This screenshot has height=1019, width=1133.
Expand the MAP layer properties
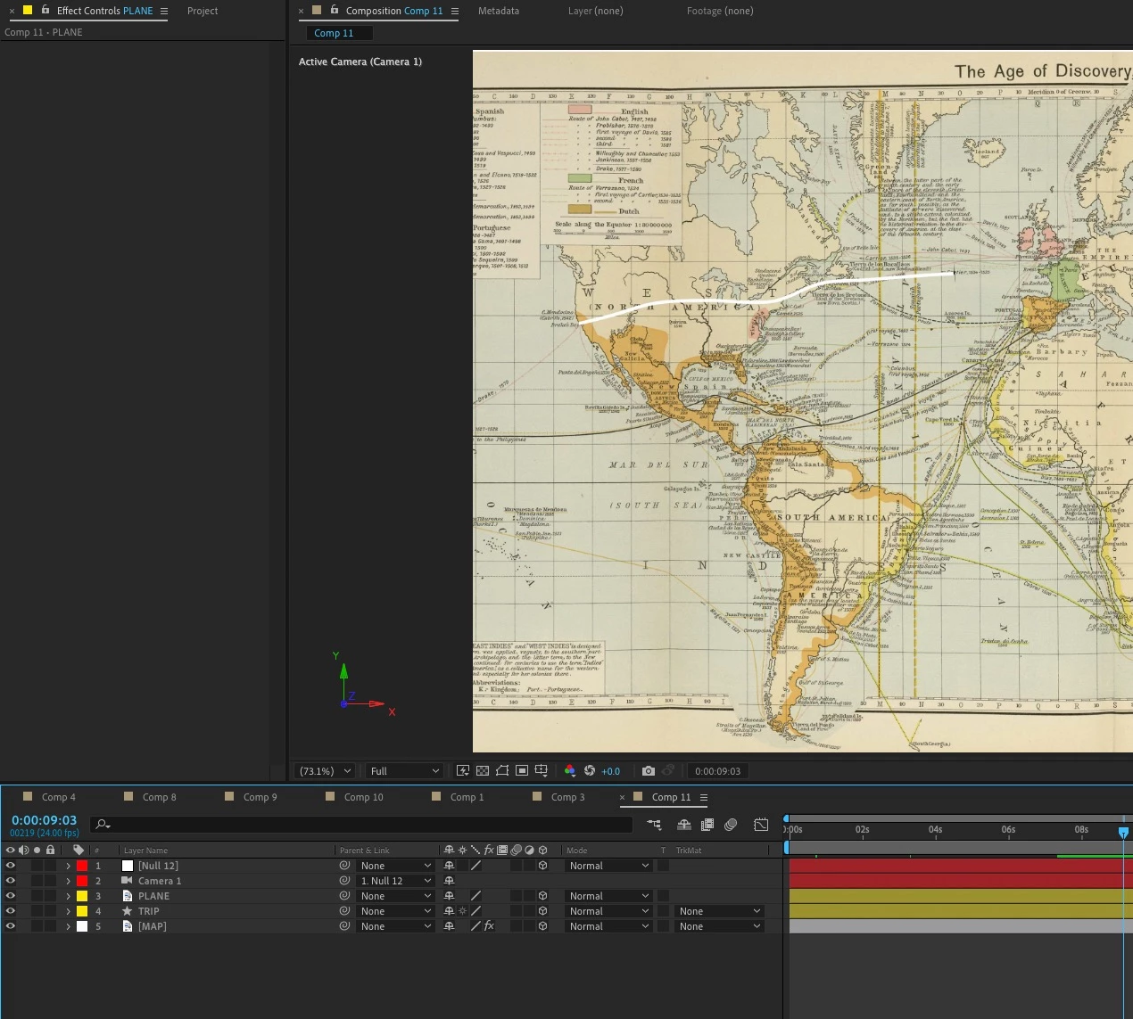[68, 926]
